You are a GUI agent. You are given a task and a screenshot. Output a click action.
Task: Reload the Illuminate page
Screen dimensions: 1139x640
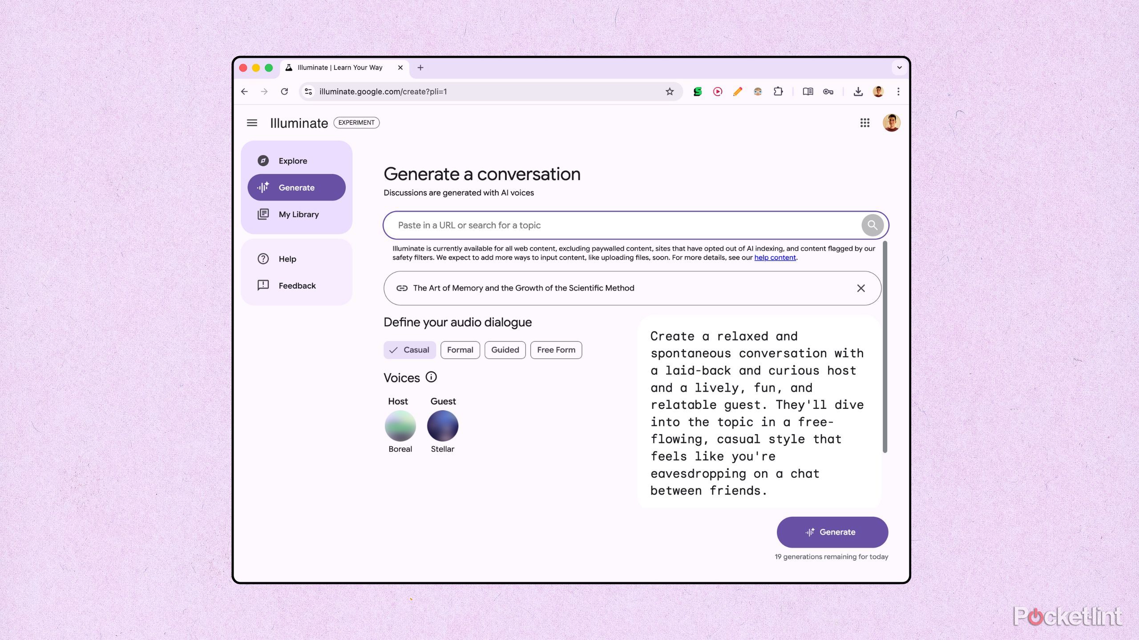pos(284,92)
